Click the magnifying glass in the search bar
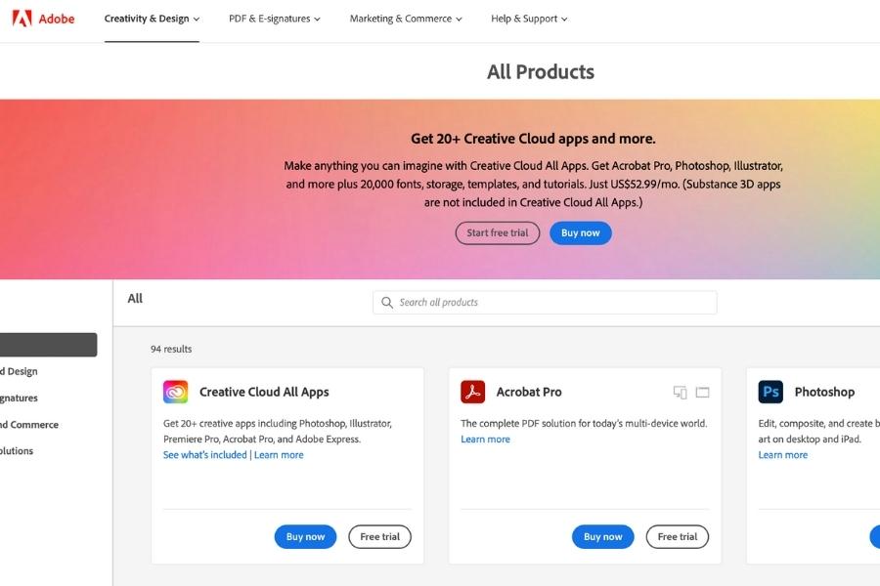Screen dimensions: 880x586 tap(387, 302)
